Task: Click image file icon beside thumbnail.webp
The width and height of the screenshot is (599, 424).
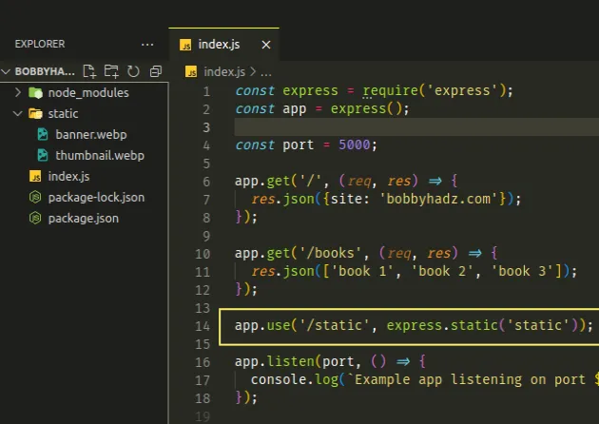Action: [x=43, y=156]
